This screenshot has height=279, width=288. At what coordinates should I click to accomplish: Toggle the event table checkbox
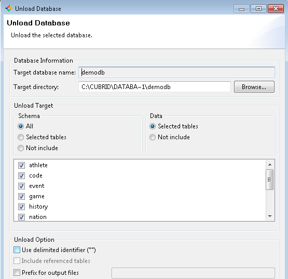(21, 186)
